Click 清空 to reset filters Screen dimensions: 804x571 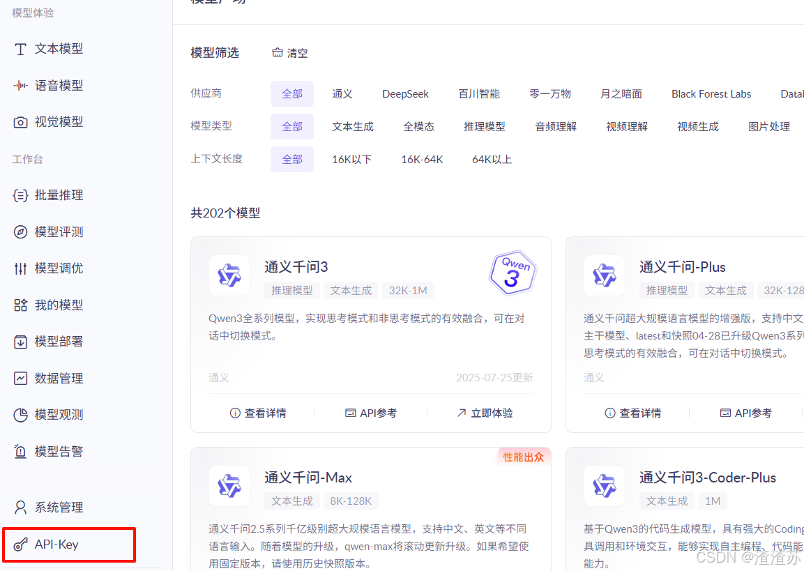click(x=290, y=53)
